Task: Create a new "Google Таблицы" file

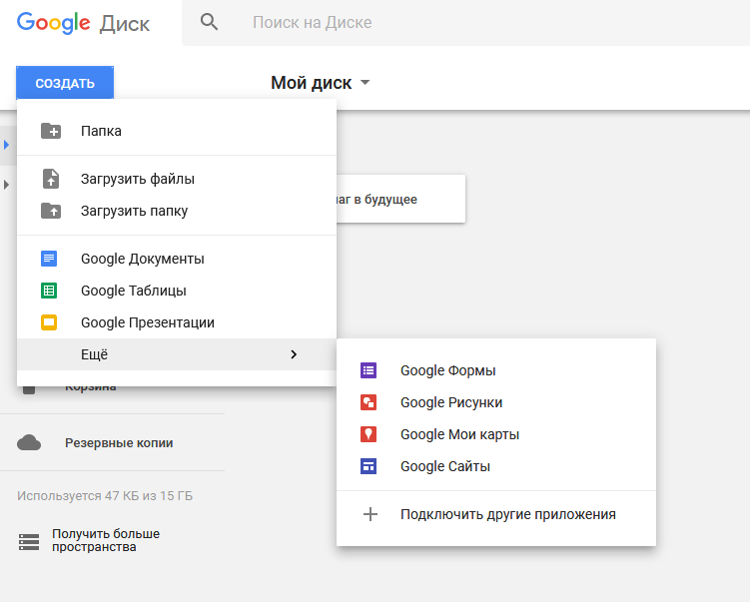Action: tap(177, 291)
